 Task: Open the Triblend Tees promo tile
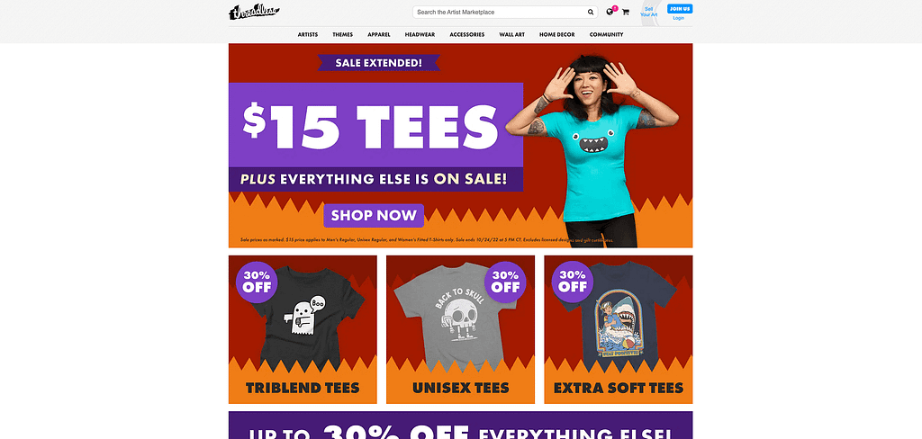tap(303, 329)
